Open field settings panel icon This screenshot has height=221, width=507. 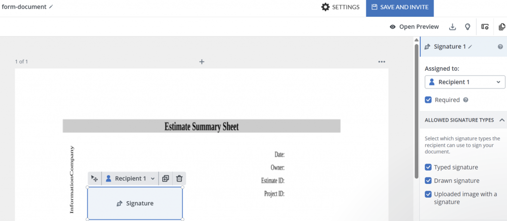click(485, 27)
